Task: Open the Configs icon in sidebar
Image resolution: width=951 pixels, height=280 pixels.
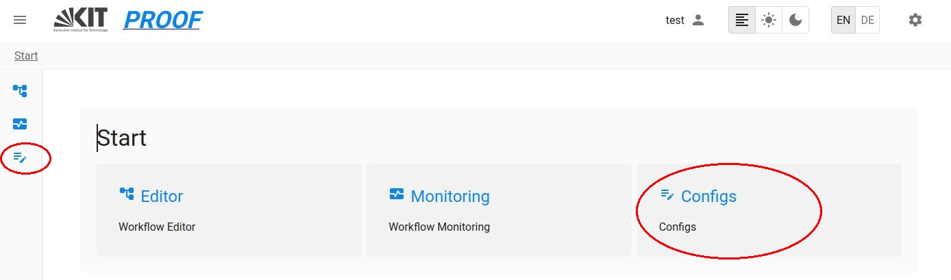Action: click(x=20, y=158)
